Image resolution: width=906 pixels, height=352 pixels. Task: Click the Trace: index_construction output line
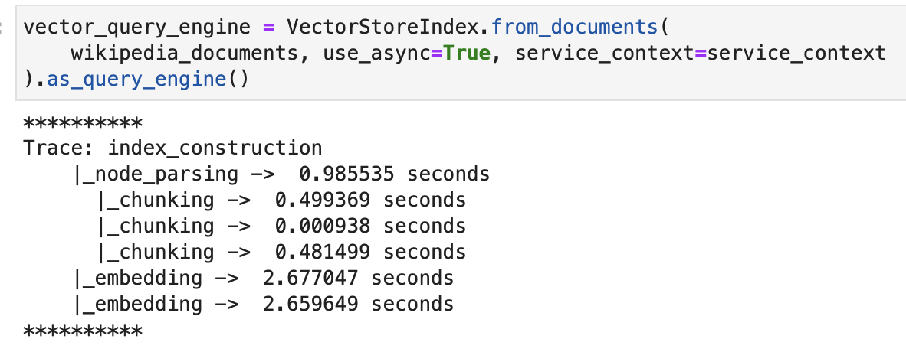(172, 148)
